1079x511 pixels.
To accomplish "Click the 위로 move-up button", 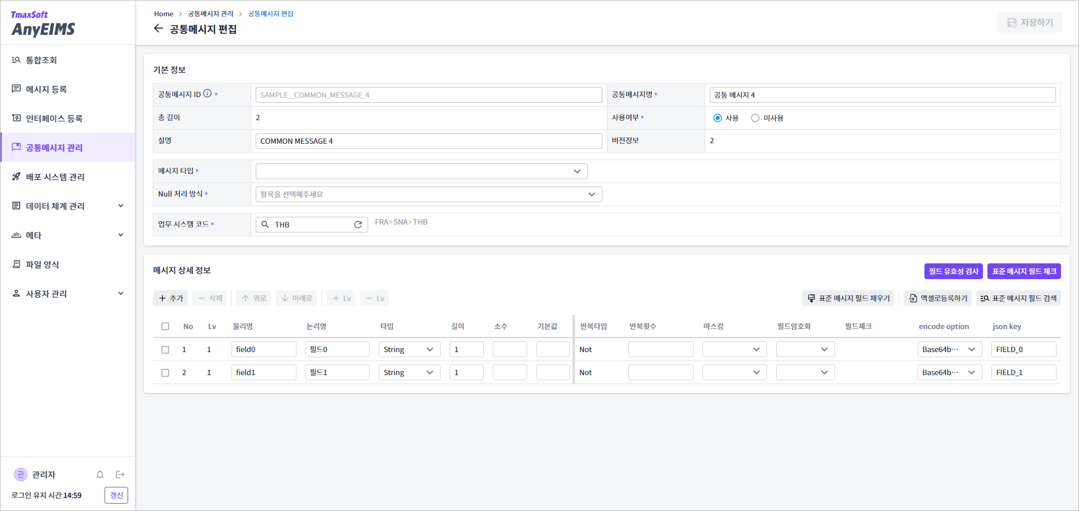I will [253, 298].
